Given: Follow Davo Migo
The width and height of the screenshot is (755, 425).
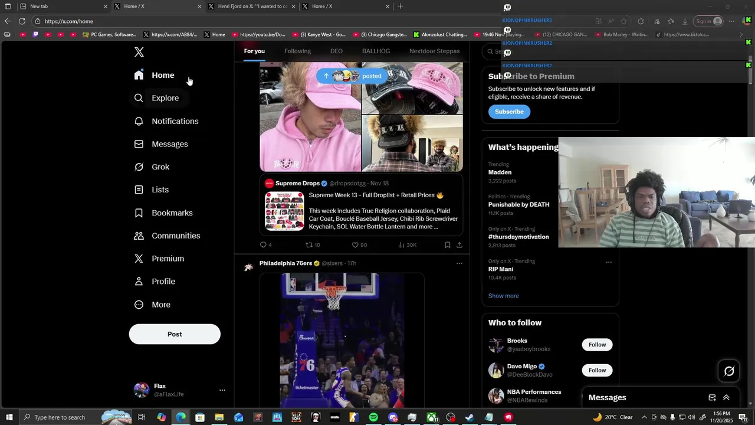Looking at the screenshot, I should [x=597, y=370].
